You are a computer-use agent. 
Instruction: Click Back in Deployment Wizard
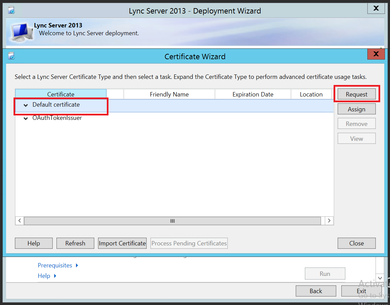click(x=316, y=291)
